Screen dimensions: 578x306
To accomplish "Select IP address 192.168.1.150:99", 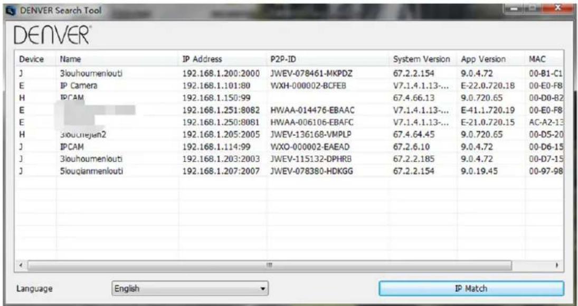I will click(216, 98).
